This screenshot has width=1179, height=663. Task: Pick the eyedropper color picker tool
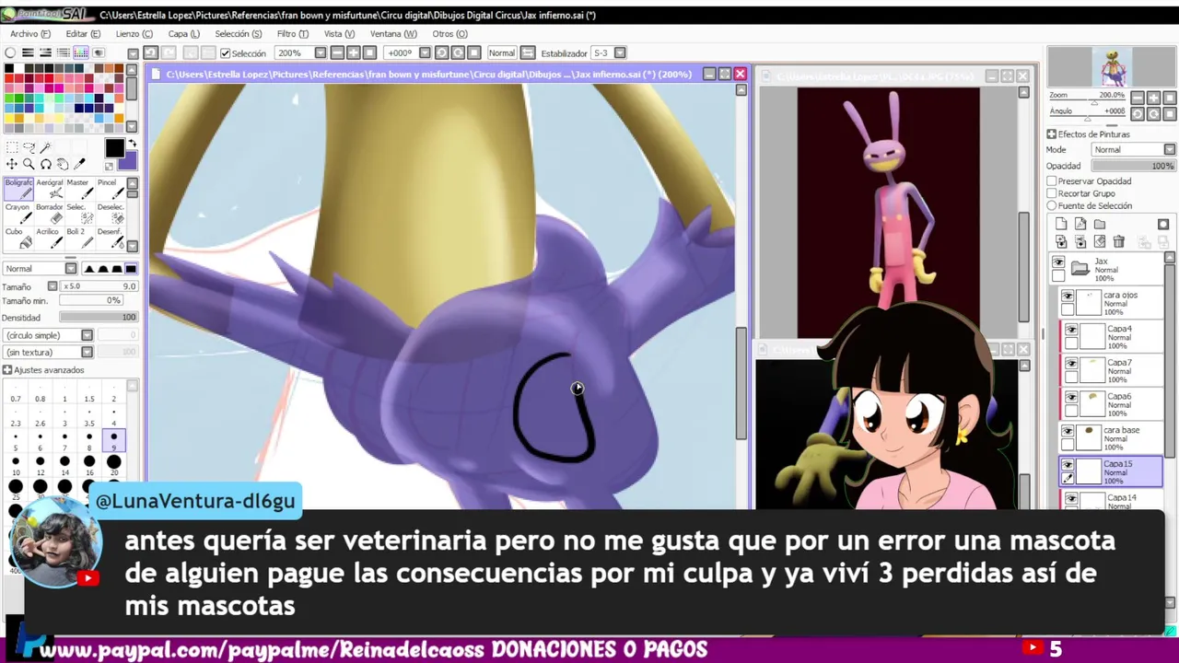(x=79, y=163)
